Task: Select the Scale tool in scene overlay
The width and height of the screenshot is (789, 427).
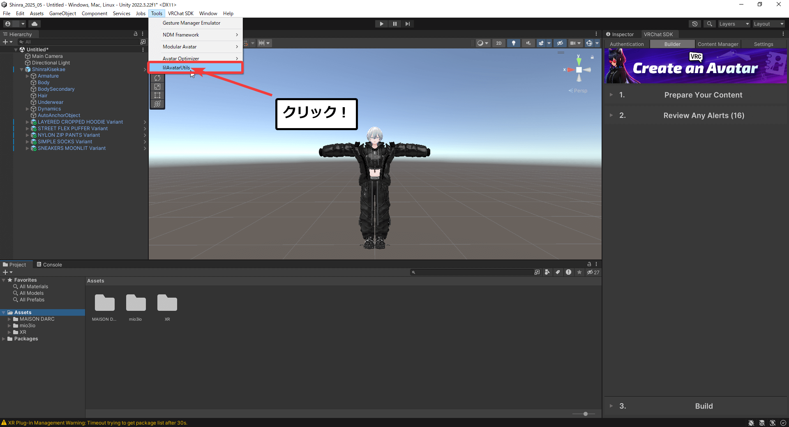Action: [x=157, y=87]
